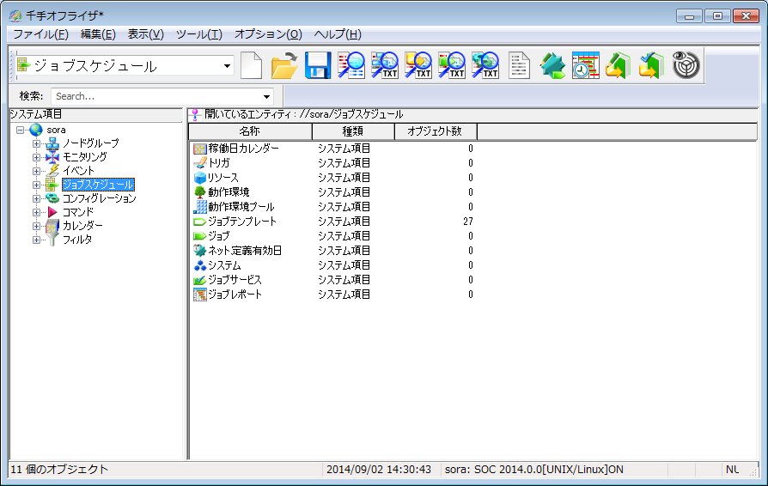Click the text document lines toolbar icon

[x=519, y=65]
